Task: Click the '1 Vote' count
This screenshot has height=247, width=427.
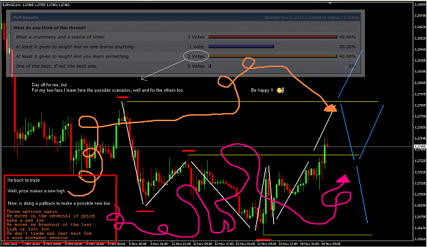Action: pos(196,47)
